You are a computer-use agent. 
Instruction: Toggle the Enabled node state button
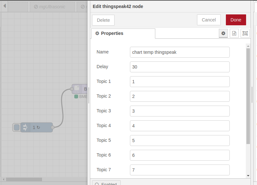(x=107, y=183)
